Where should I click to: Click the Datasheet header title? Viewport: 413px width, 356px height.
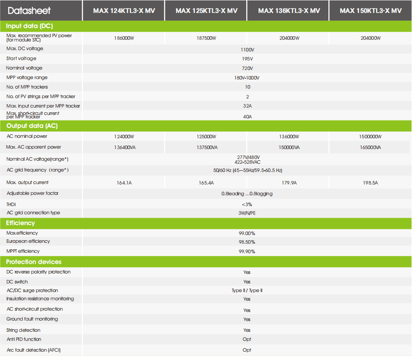click(x=29, y=10)
